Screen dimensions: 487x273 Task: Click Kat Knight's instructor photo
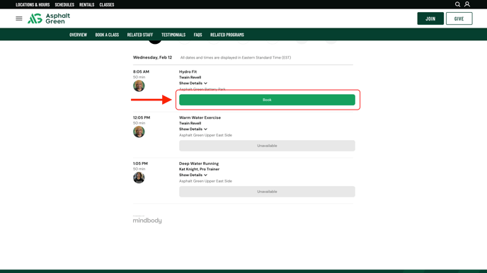(x=139, y=178)
